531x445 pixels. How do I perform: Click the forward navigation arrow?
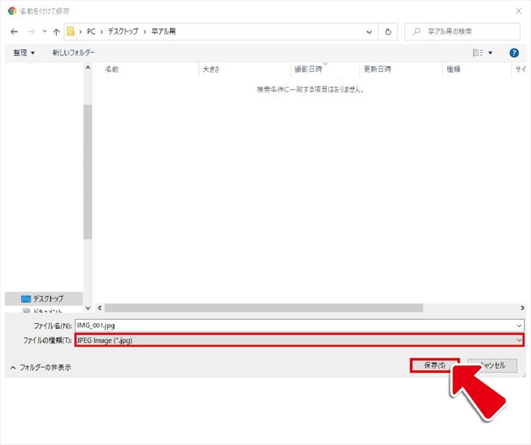coord(31,31)
